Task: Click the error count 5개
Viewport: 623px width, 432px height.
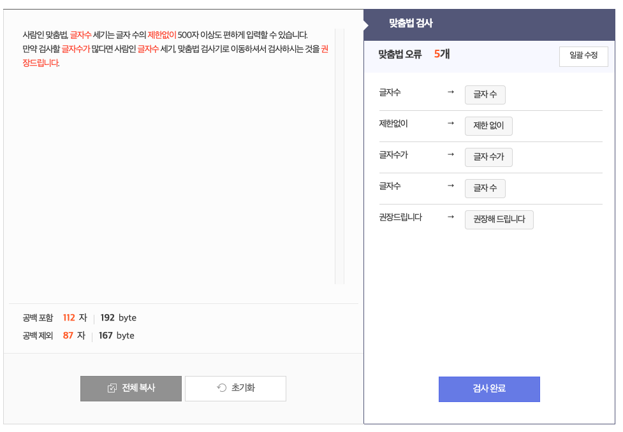Action: tap(441, 54)
